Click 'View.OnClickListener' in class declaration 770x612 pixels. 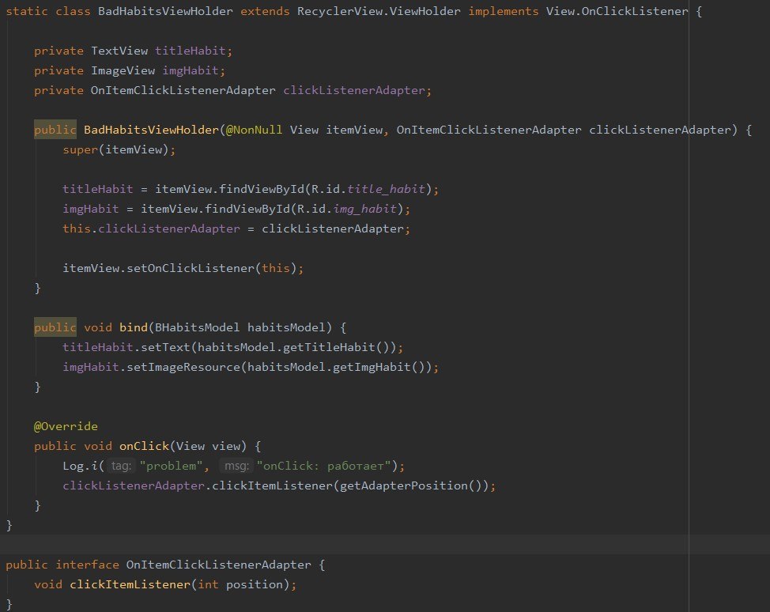tap(617, 11)
